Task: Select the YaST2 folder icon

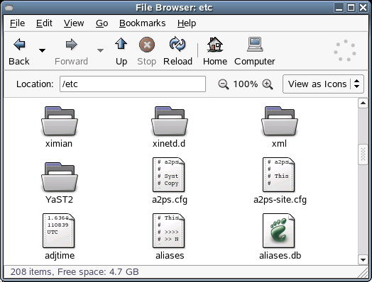Action: click(60, 177)
